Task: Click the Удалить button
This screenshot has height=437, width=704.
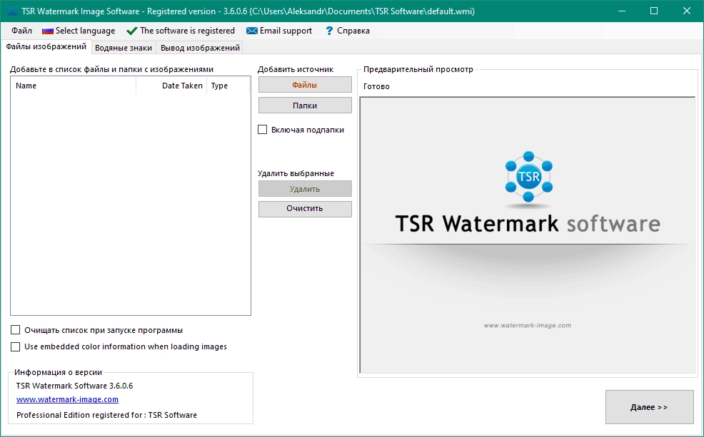Action: tap(305, 189)
